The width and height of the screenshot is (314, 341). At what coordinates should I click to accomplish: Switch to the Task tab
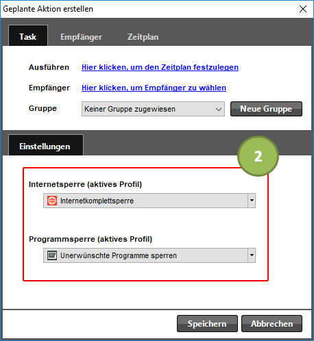click(x=28, y=36)
